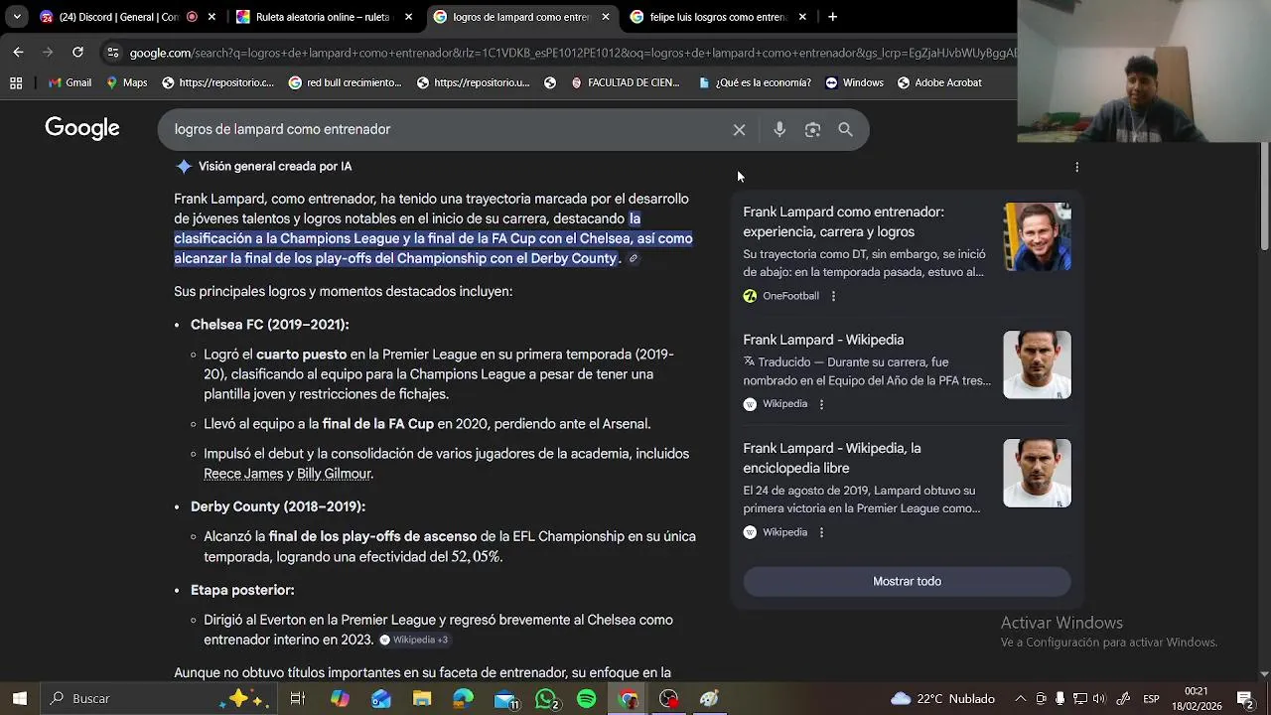Open Lampard thumbnail beside translated Wikipedia result
The height and width of the screenshot is (715, 1271).
click(1037, 364)
